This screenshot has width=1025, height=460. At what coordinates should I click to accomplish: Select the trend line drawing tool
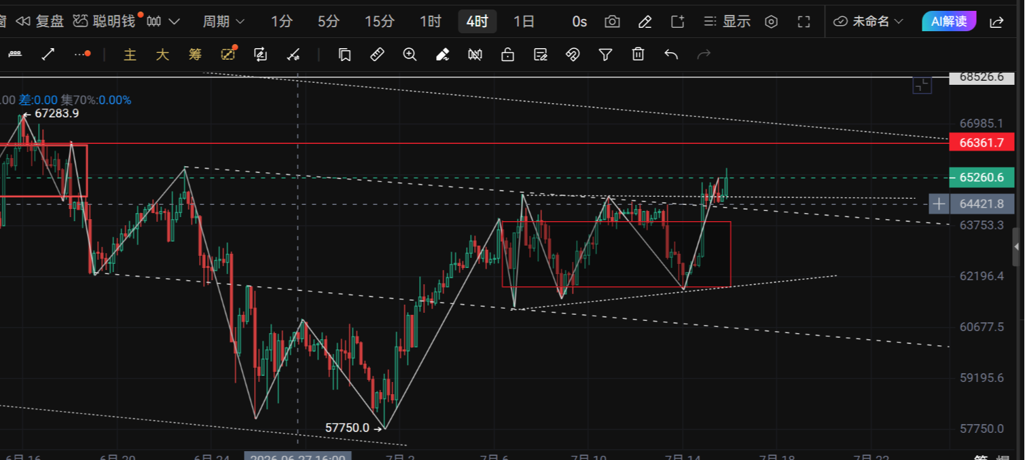[48, 55]
